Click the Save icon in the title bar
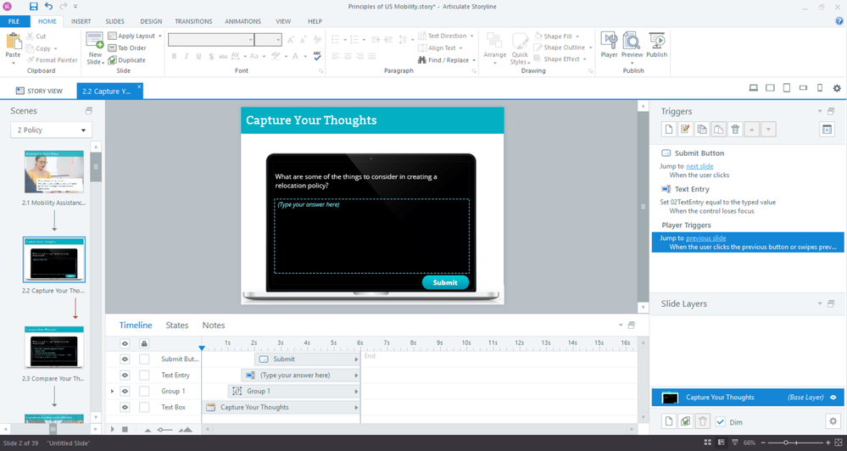The height and width of the screenshot is (451, 847). 33,7
